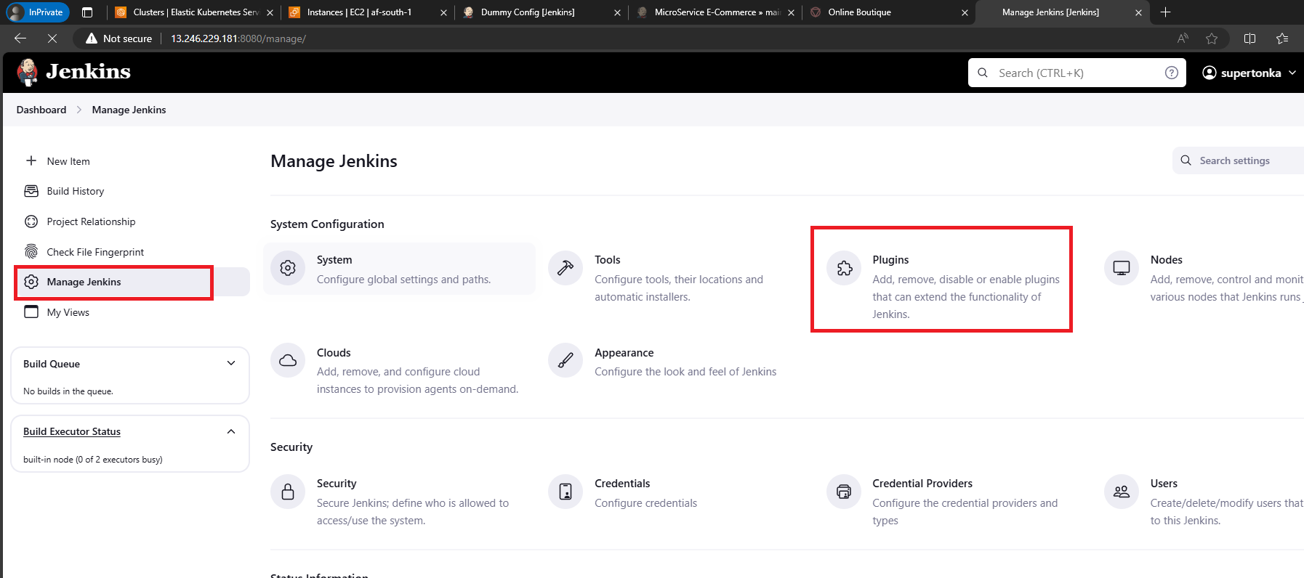
Task: Open Build History link
Action: (76, 191)
